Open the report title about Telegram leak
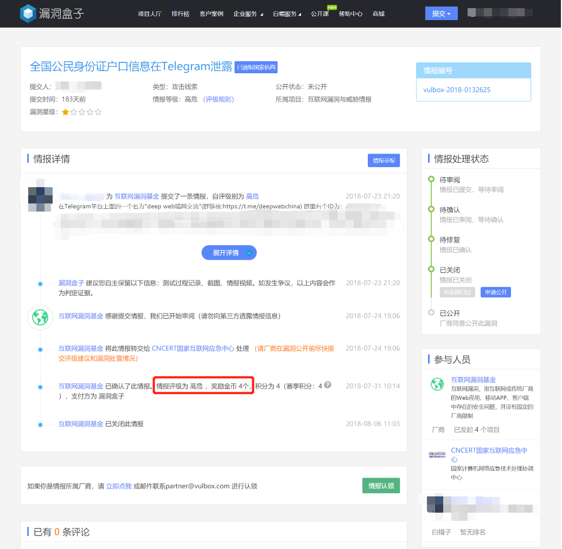Image resolution: width=562 pixels, height=549 pixels. point(131,67)
